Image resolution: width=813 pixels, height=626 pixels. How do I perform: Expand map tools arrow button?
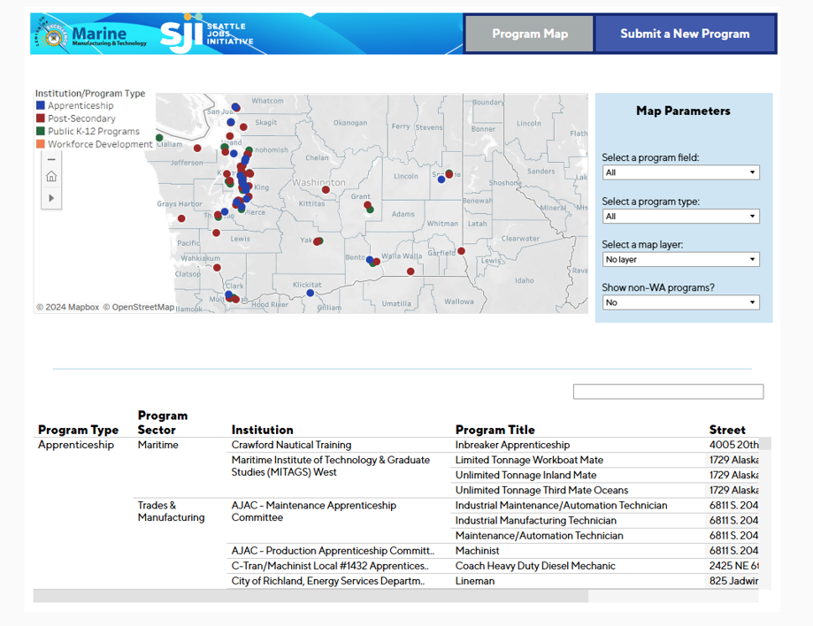click(51, 198)
